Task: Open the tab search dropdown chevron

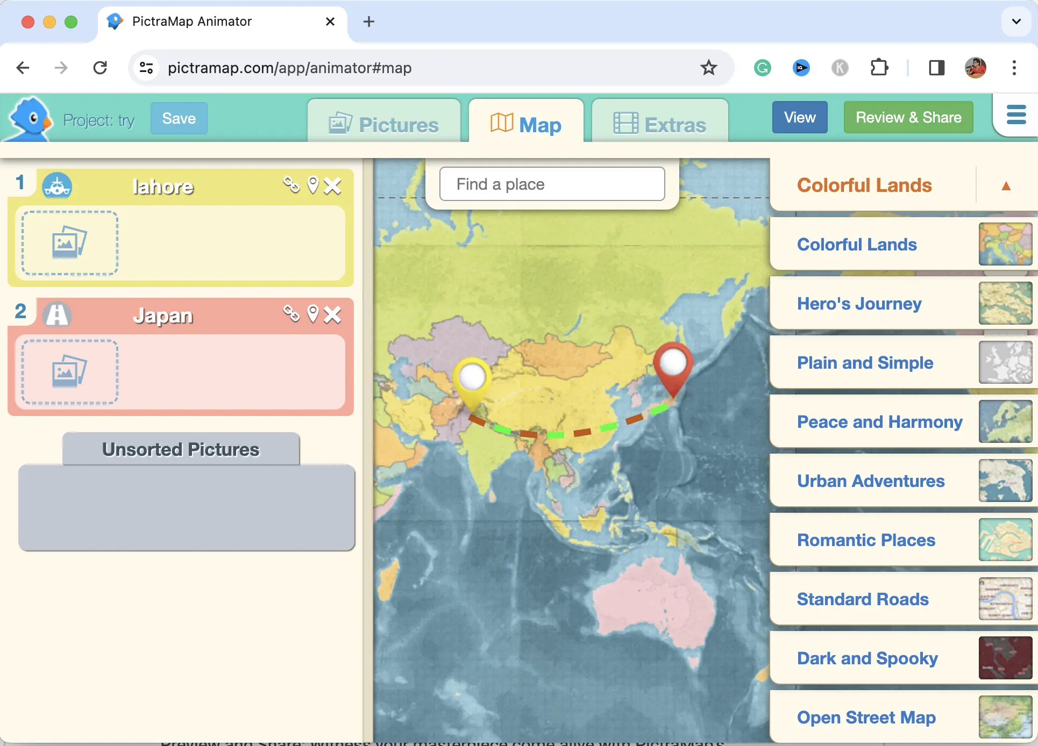Action: tap(1016, 21)
